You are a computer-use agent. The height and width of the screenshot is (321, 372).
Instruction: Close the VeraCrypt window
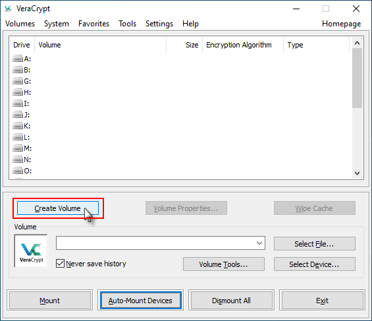[x=356, y=9]
